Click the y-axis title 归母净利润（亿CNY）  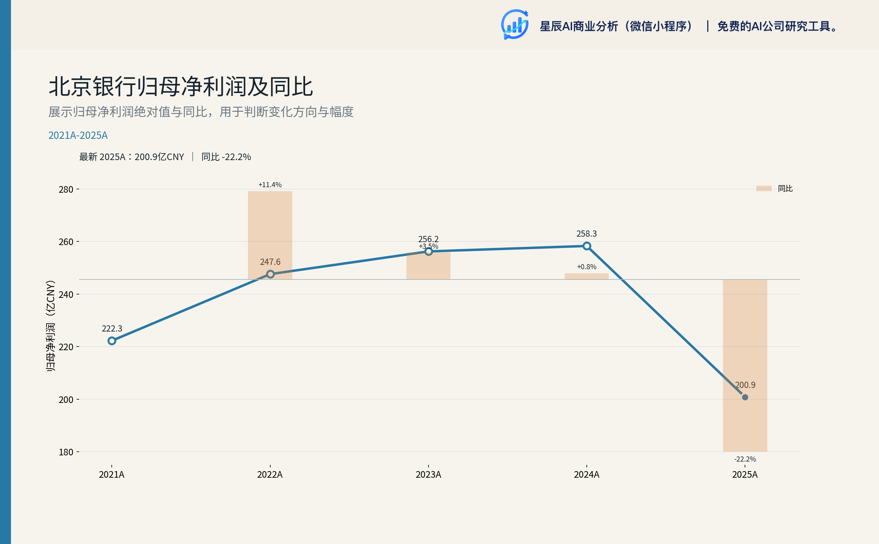51,326
